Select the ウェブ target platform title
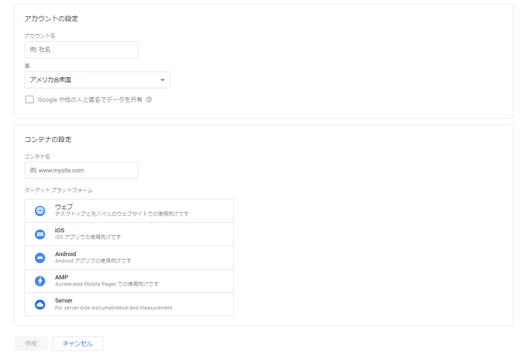Viewport: 521px width, 356px height. point(64,207)
